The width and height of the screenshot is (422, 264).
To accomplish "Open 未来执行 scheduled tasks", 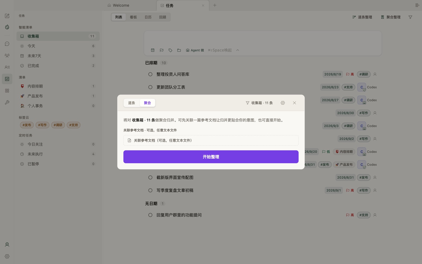I will coord(58,154).
